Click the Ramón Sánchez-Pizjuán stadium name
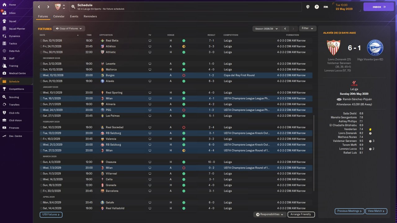 pyautogui.click(x=358, y=99)
